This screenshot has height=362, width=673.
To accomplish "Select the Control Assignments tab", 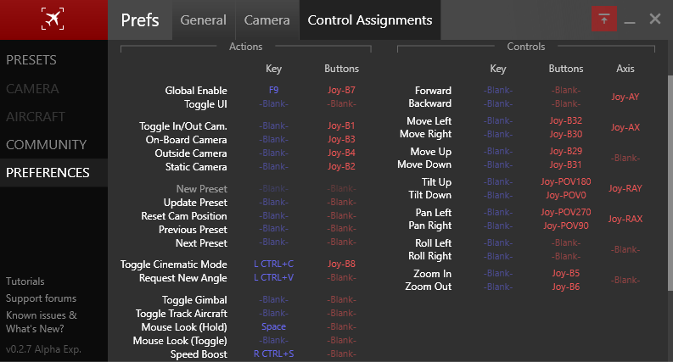I will point(370,20).
